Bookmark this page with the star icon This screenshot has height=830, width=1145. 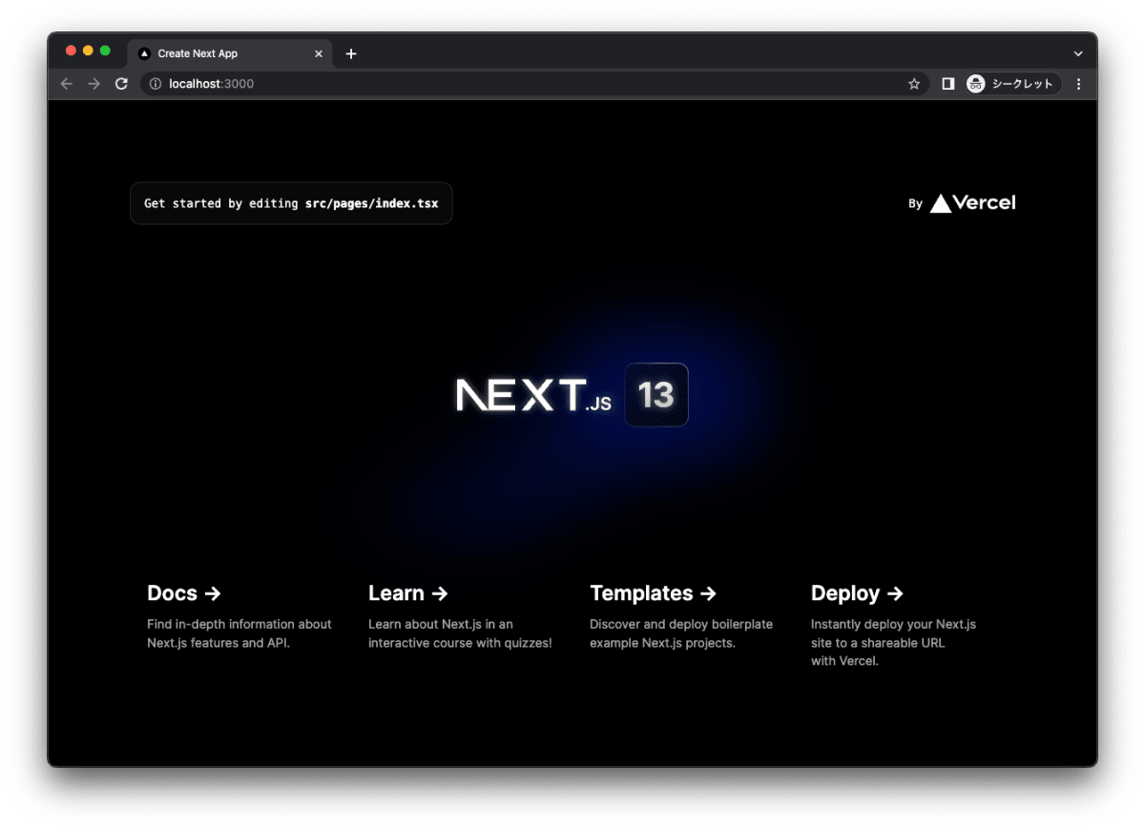914,84
